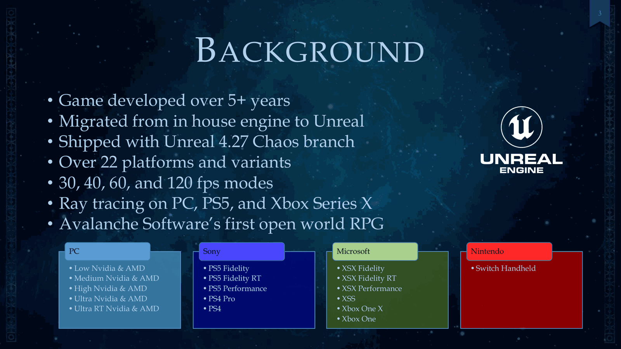Click '30, 40, 60, and 120 fps modes' line
This screenshot has height=349, width=621.
click(166, 183)
